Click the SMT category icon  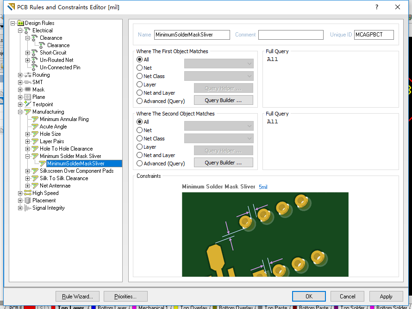click(28, 82)
